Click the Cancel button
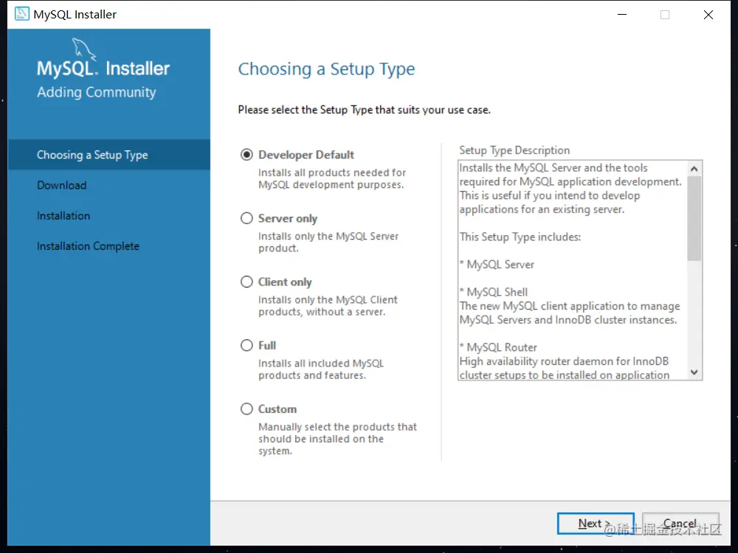The height and width of the screenshot is (553, 738). coord(680,524)
